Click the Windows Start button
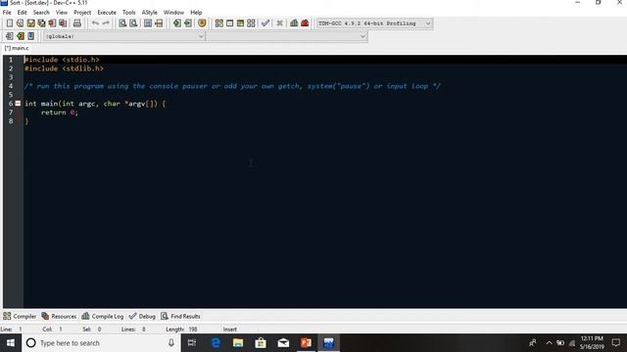627x352 pixels. [x=11, y=343]
